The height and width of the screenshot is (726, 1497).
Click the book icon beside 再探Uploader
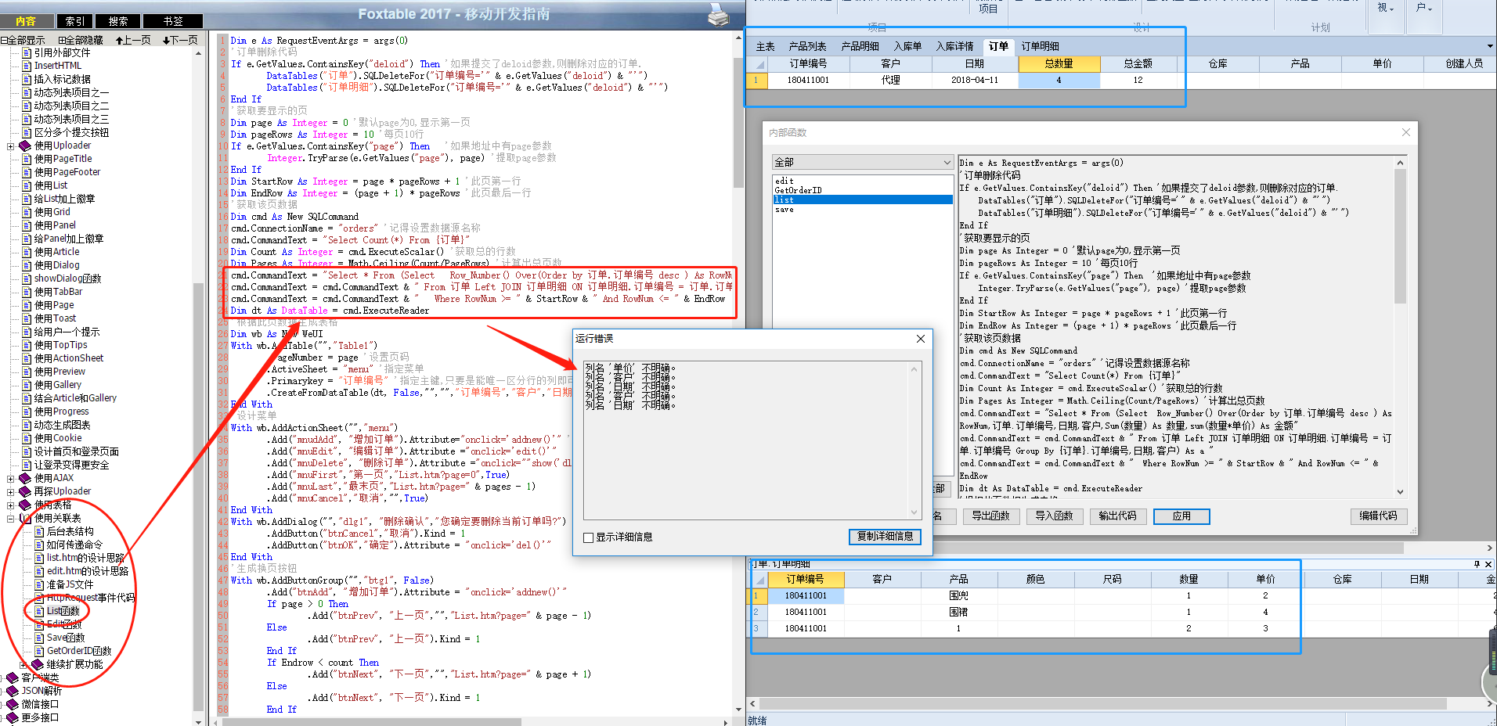point(25,491)
